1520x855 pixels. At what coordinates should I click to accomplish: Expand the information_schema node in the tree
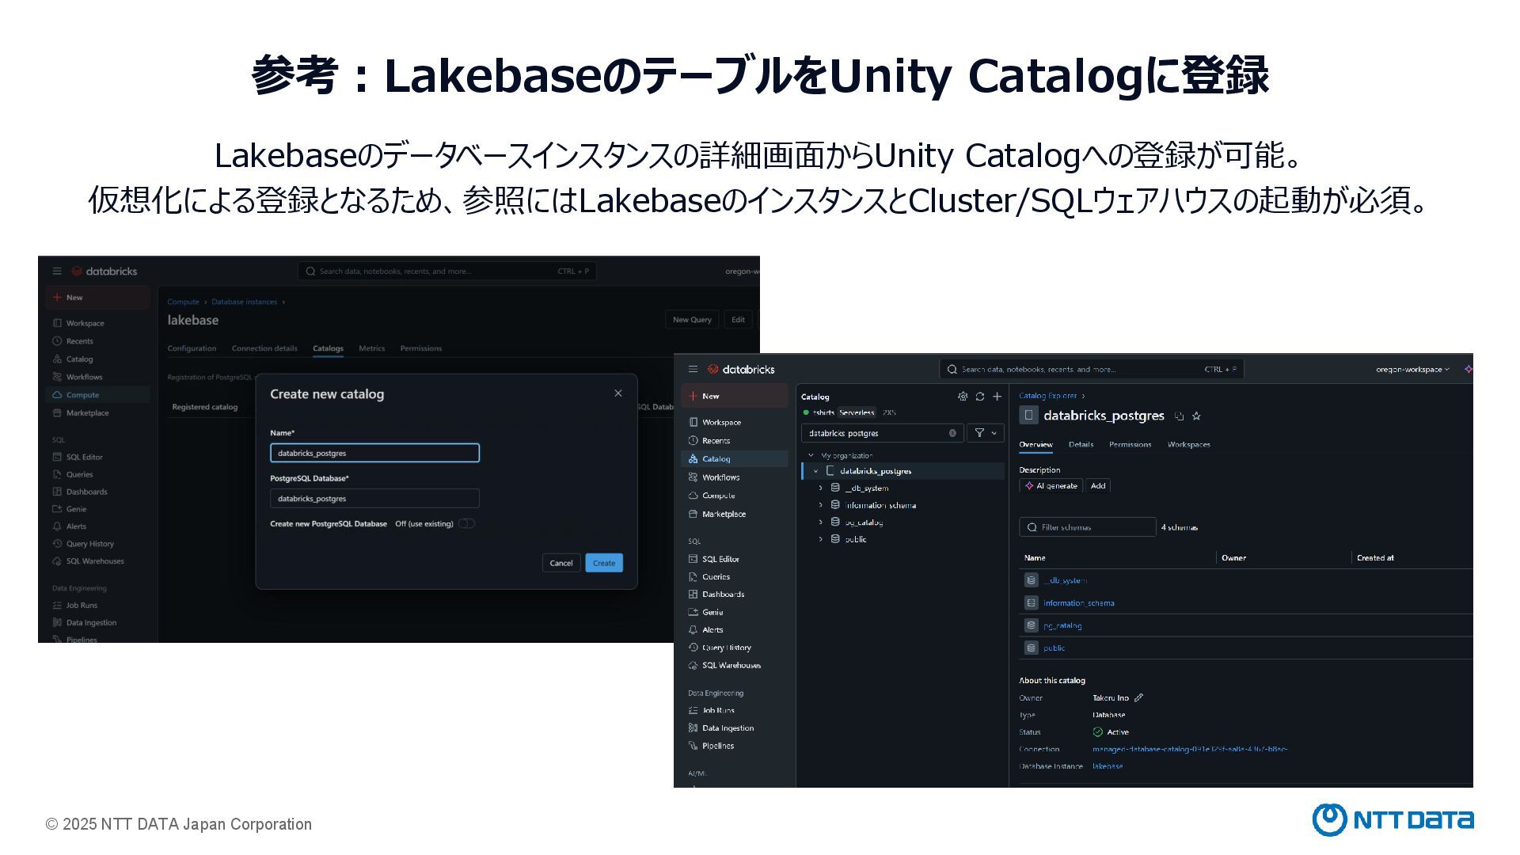coord(821,505)
